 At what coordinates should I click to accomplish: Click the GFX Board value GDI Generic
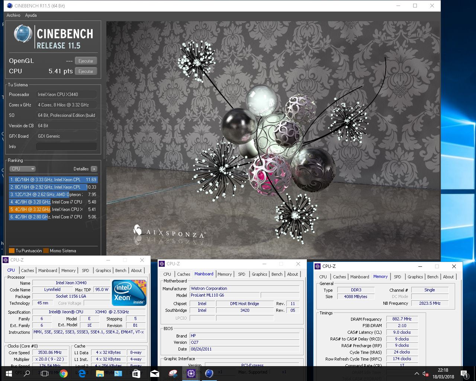67,136
